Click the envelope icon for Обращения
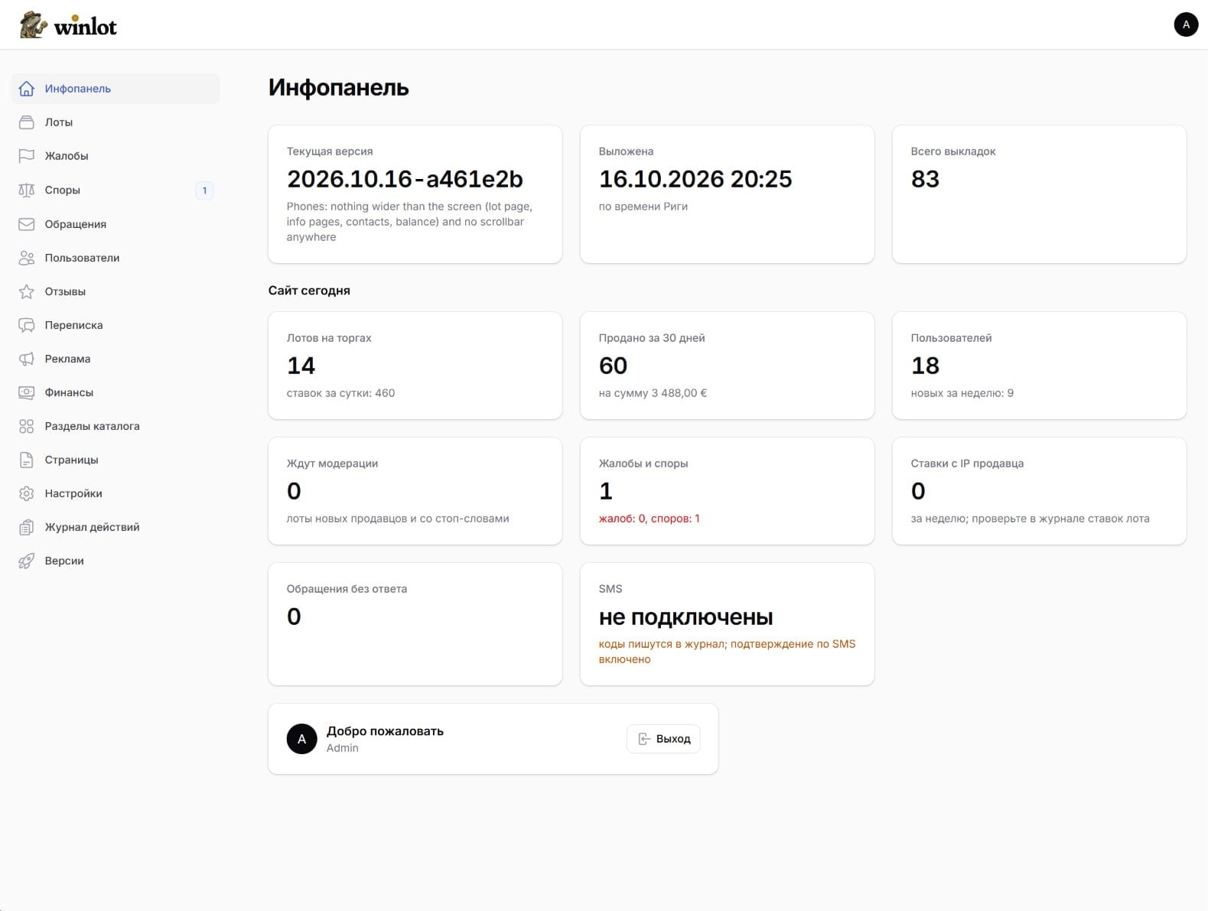1208x911 pixels. pyautogui.click(x=26, y=224)
